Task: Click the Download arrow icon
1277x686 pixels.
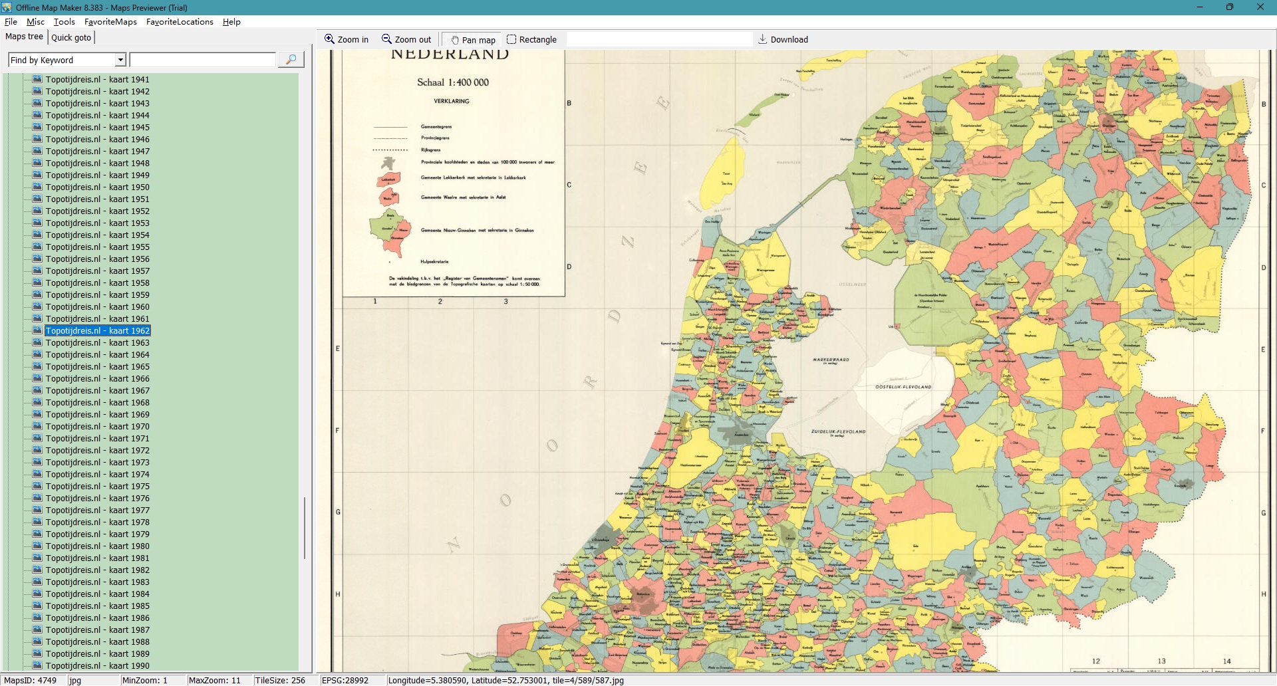Action: 763,39
